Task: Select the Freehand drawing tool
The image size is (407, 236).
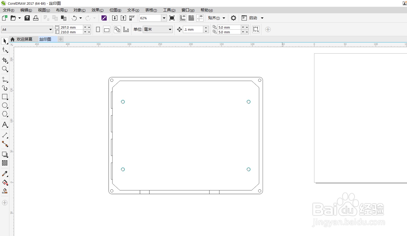Action: [x=5, y=79]
